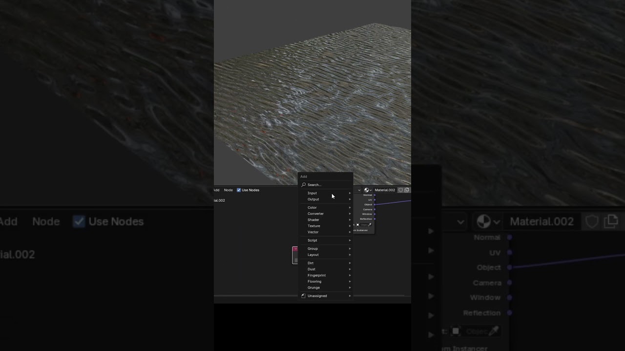The width and height of the screenshot is (625, 351).
Task: Click the UV output socket
Action: pyautogui.click(x=375, y=200)
